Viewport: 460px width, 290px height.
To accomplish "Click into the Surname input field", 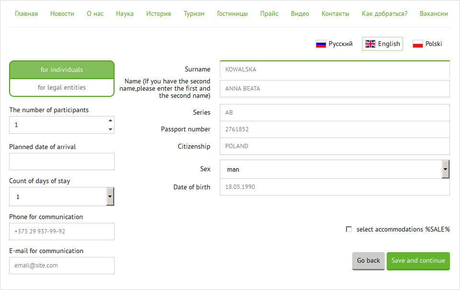I will (x=334, y=70).
